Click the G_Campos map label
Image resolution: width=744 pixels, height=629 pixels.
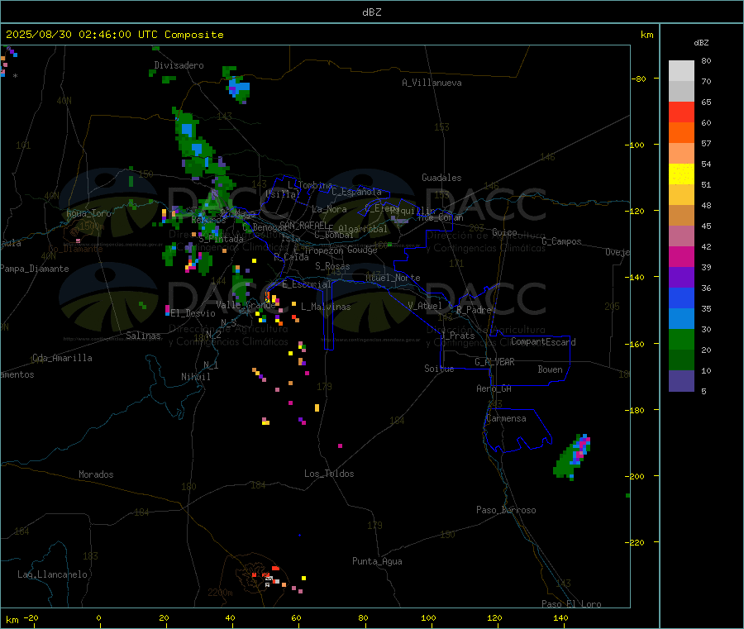tap(561, 241)
